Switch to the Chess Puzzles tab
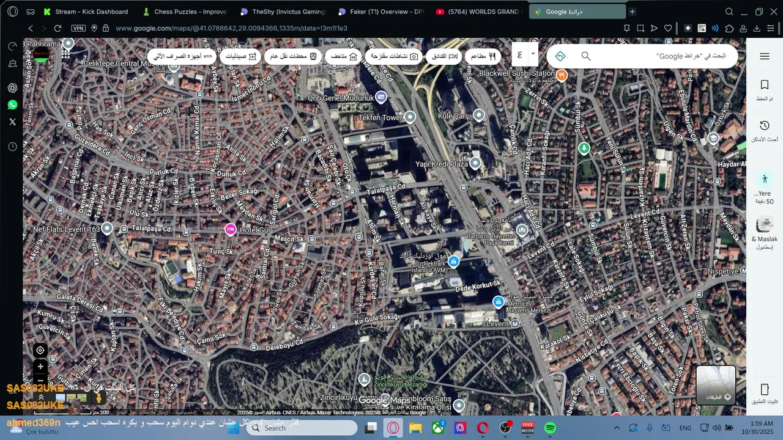This screenshot has height=440, width=783. [185, 12]
